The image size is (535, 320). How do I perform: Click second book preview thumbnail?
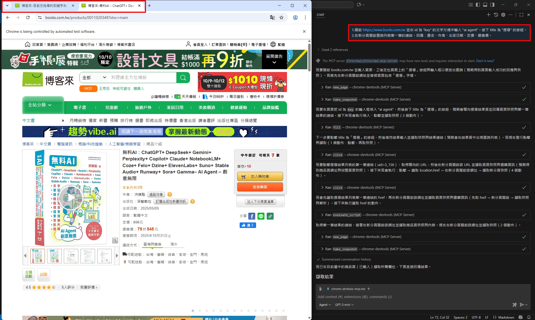pyautogui.click(x=54, y=256)
